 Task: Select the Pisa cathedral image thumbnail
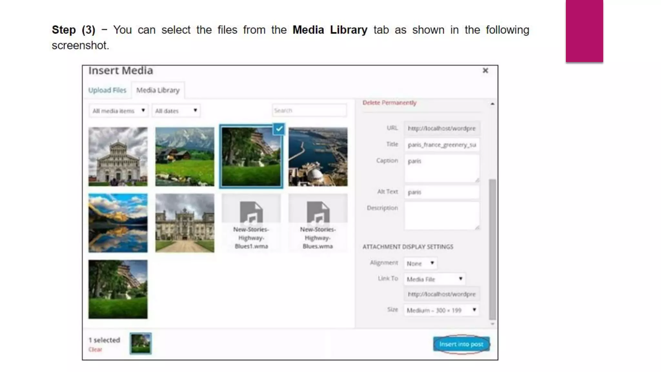click(x=118, y=157)
